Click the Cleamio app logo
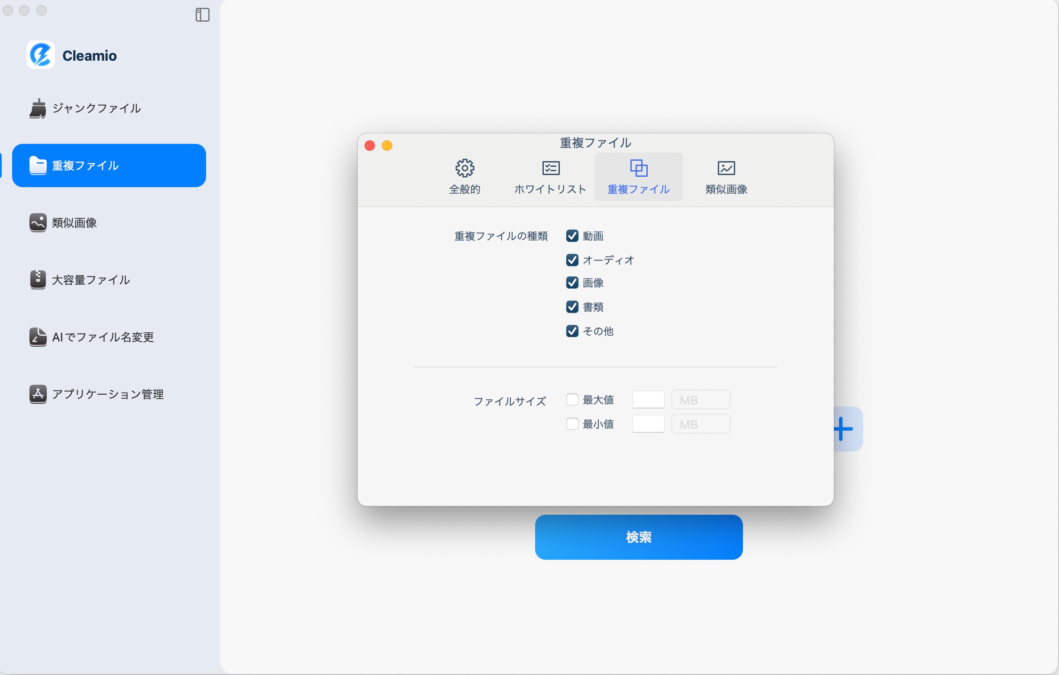1059x675 pixels. pos(40,55)
